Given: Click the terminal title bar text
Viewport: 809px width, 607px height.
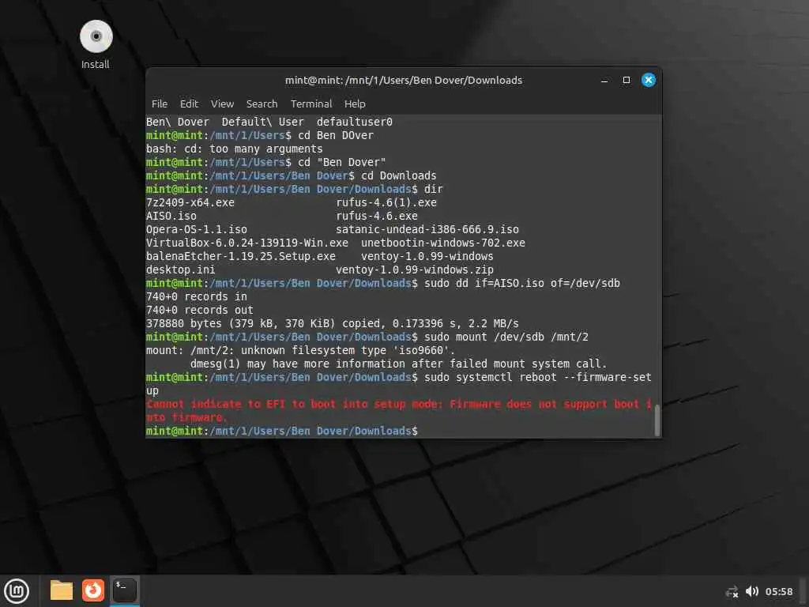Looking at the screenshot, I should (x=404, y=80).
